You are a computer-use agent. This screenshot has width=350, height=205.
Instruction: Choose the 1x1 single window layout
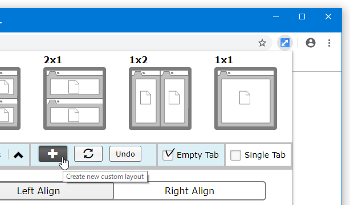tap(246, 99)
